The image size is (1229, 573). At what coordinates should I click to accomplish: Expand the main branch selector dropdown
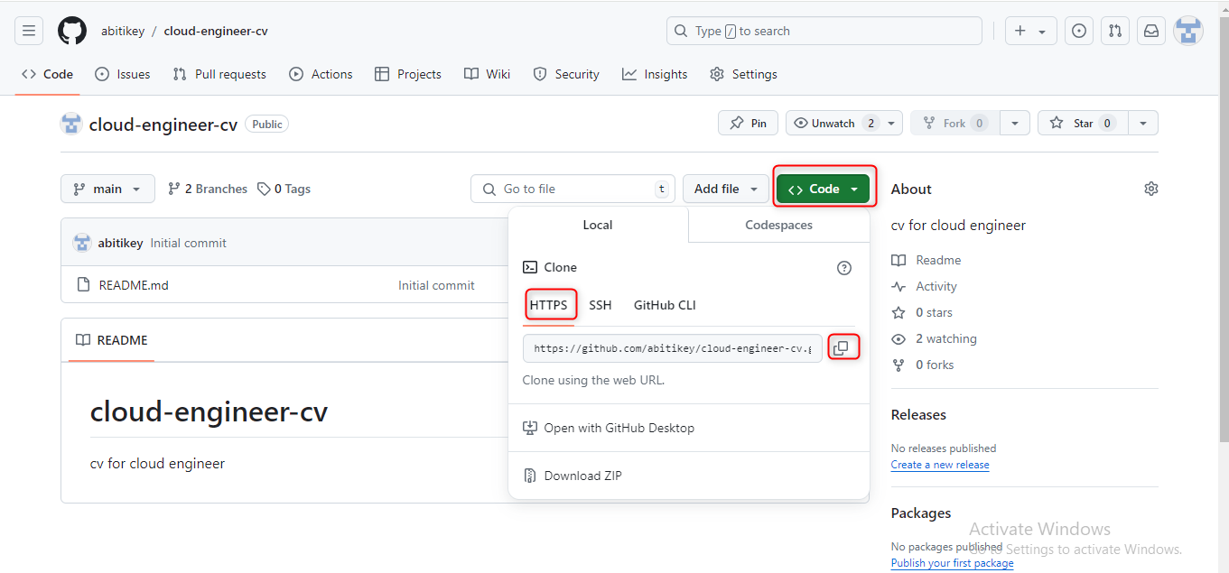pyautogui.click(x=107, y=189)
